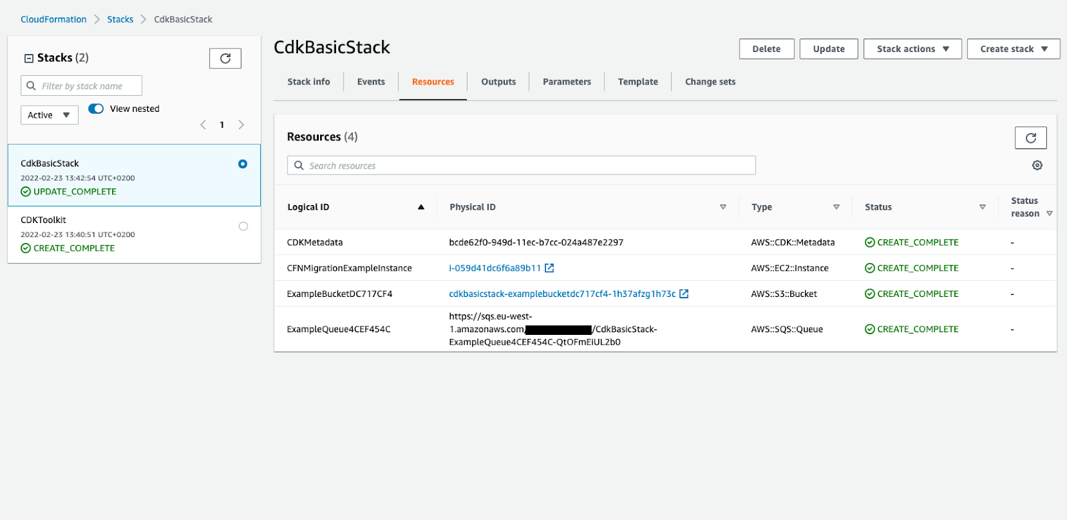Go to previous stacks page
The image size is (1067, 520).
[203, 125]
